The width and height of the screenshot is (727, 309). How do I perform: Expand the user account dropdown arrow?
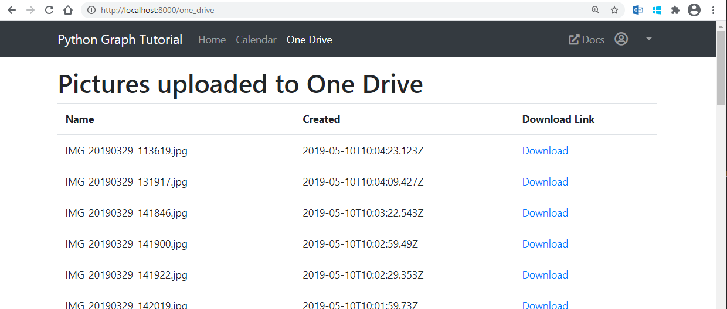[x=648, y=39]
